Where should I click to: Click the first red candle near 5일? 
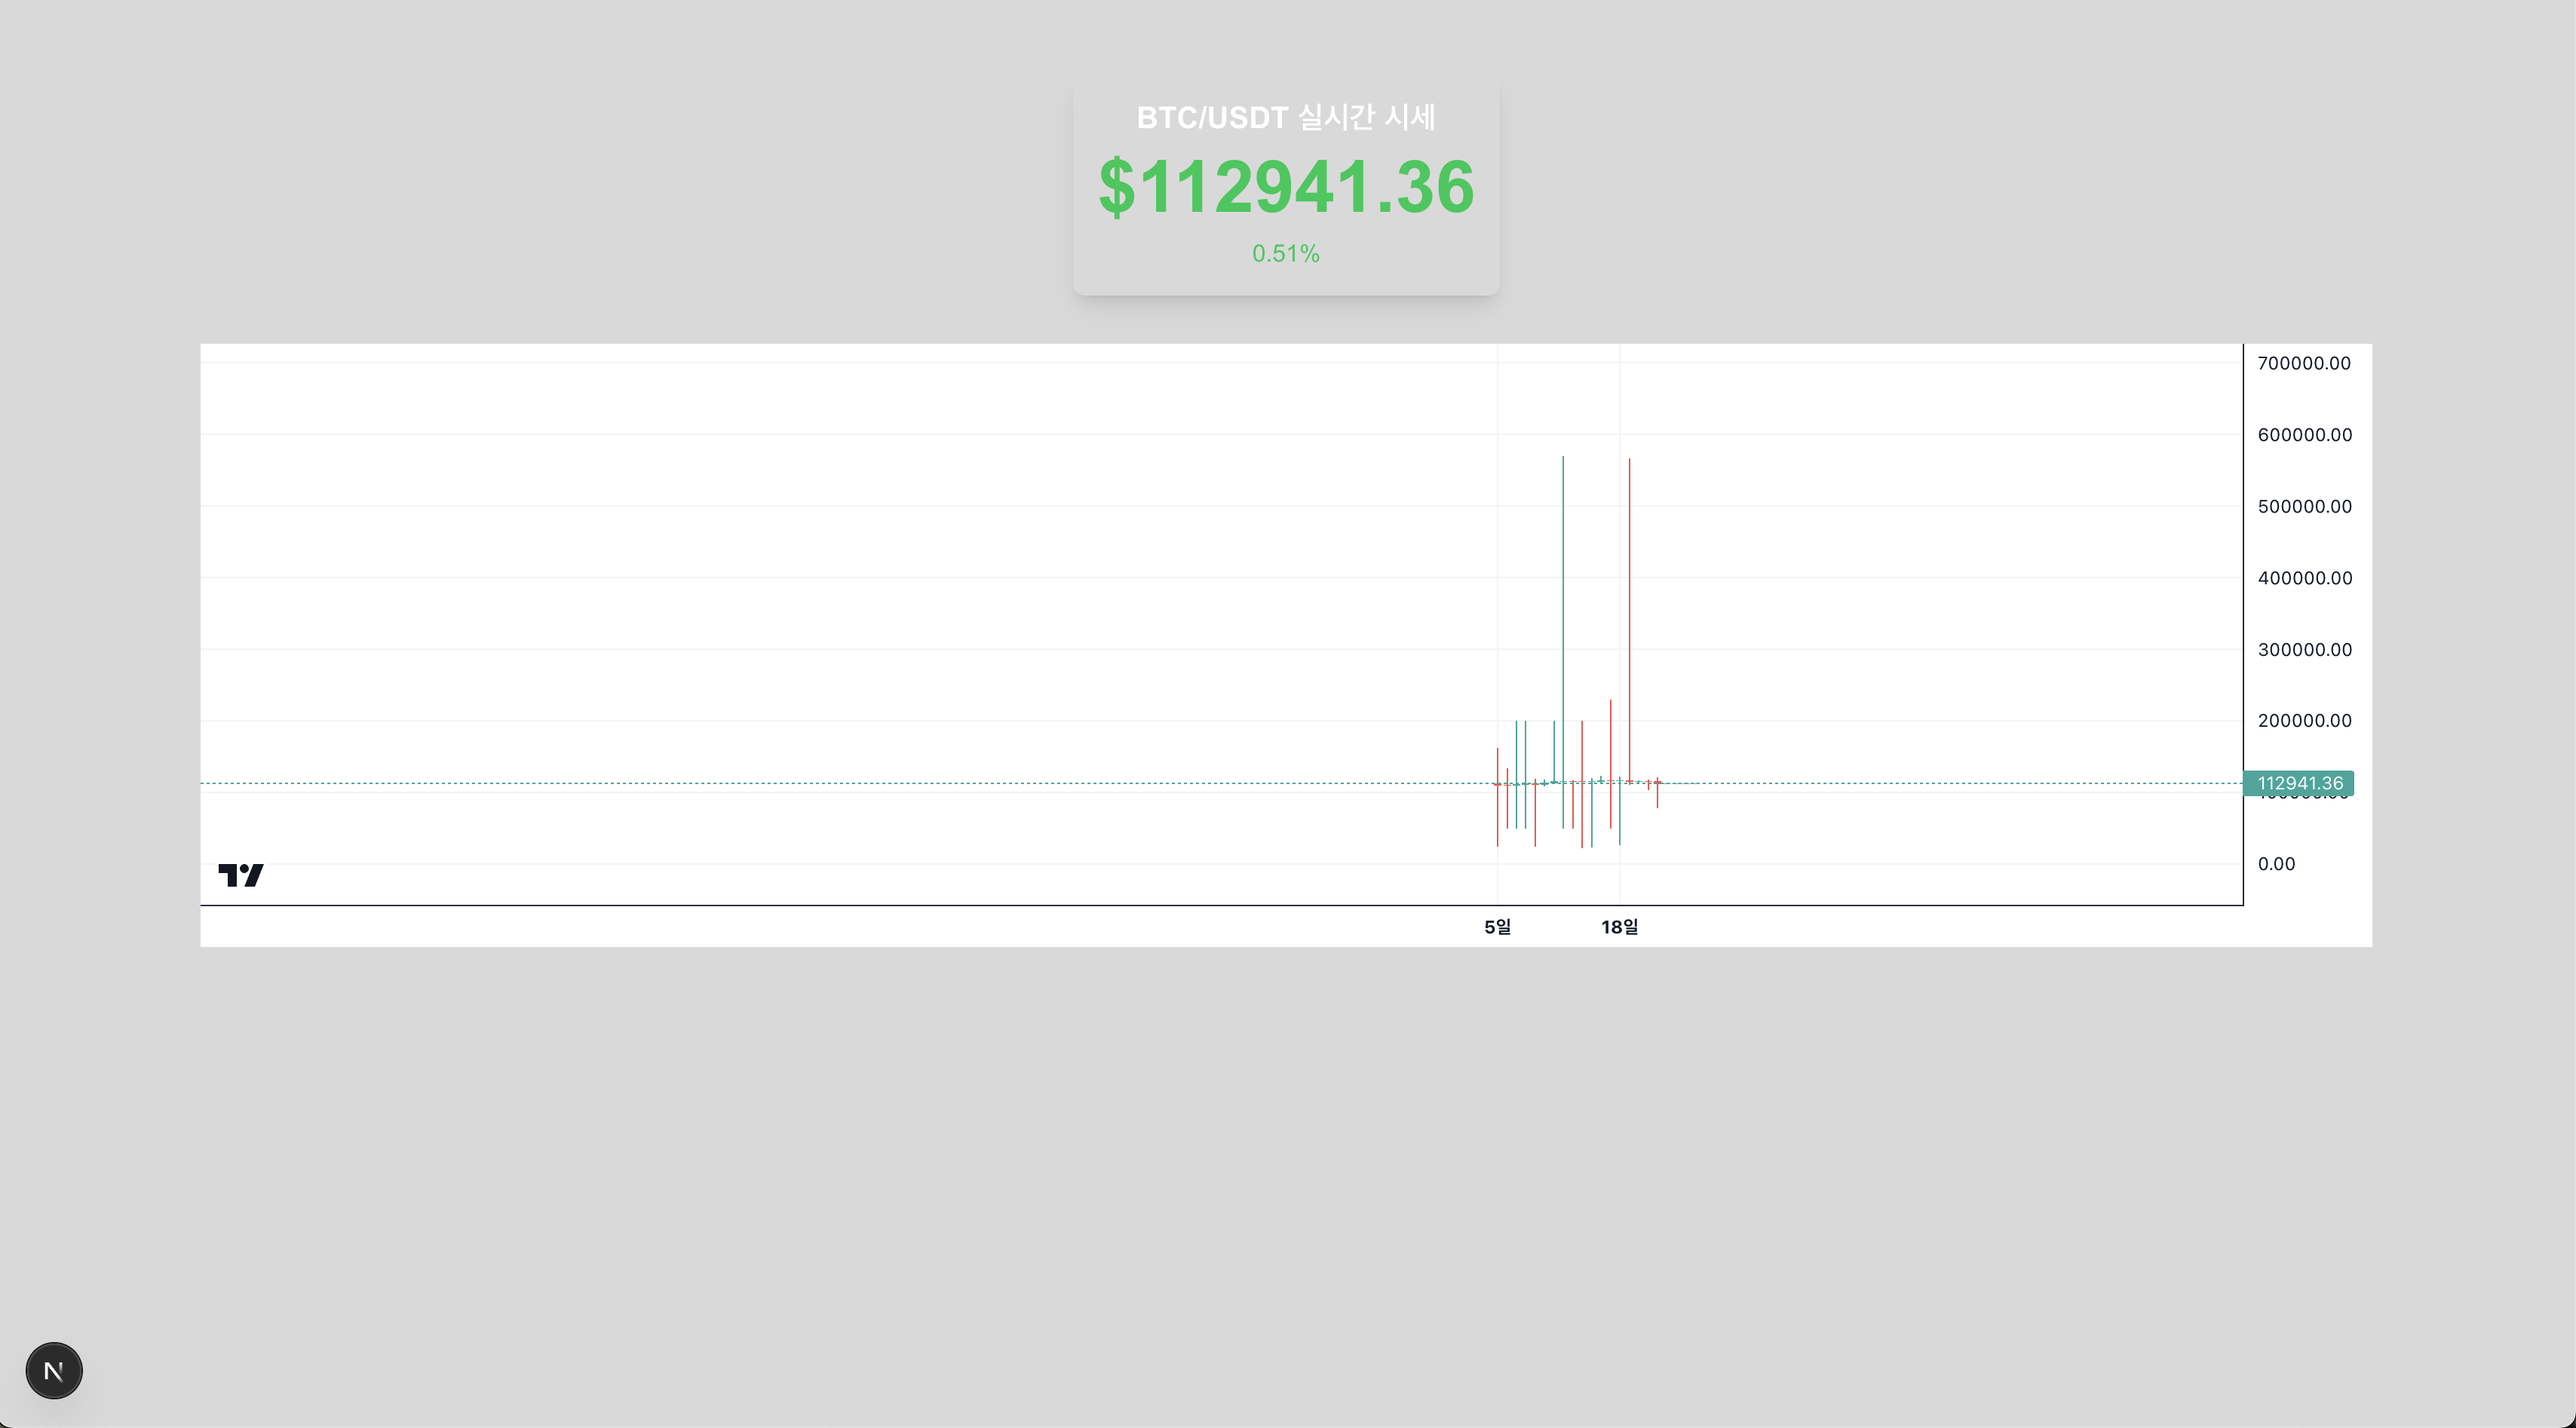(1497, 800)
